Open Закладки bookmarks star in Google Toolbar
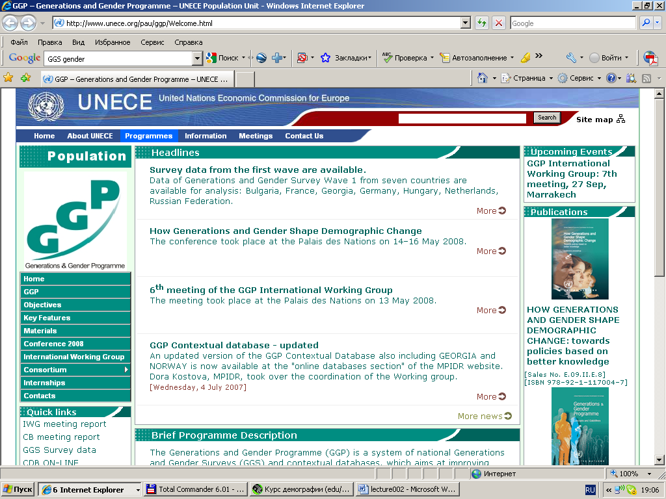666x499 pixels. pyautogui.click(x=325, y=58)
